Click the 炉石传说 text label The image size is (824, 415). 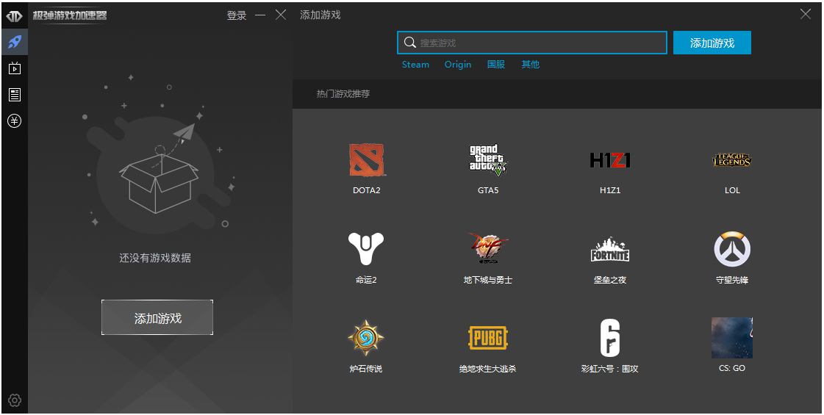coord(366,369)
